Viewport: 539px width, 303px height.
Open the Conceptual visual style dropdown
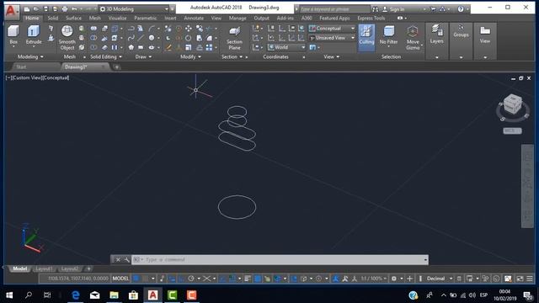click(x=332, y=29)
